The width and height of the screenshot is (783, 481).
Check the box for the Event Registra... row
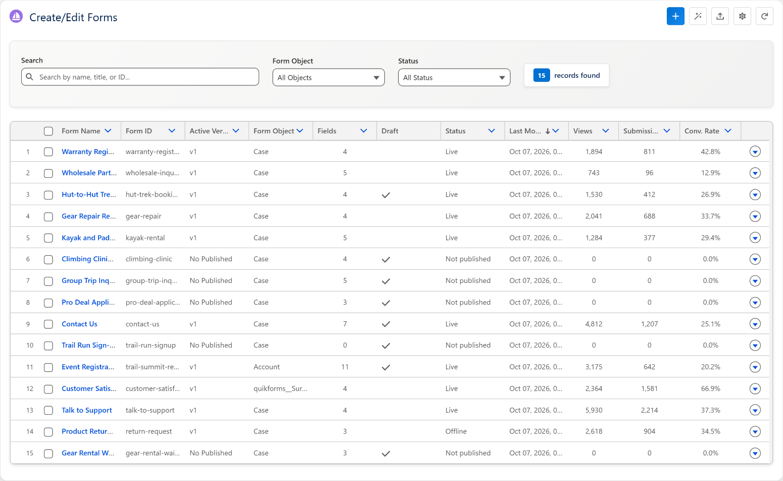[48, 367]
